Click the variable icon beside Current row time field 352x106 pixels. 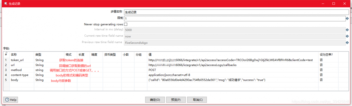pyautogui.click(x=347, y=36)
